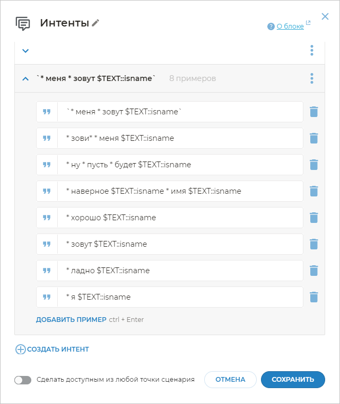Open three-dot menu for 'меня зовут' intent
This screenshot has width=340, height=404.
tap(312, 78)
